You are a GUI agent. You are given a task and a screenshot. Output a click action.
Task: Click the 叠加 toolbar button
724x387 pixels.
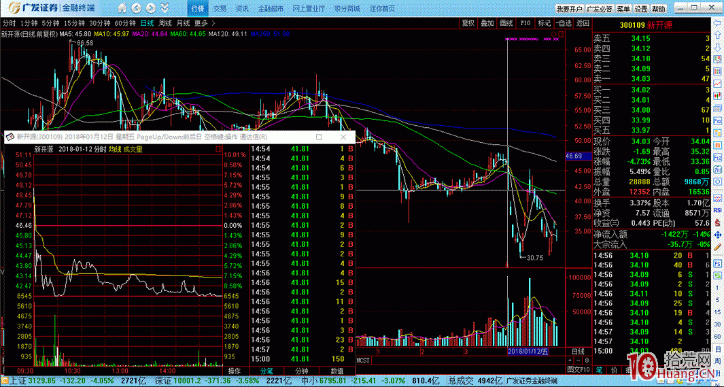point(487,22)
